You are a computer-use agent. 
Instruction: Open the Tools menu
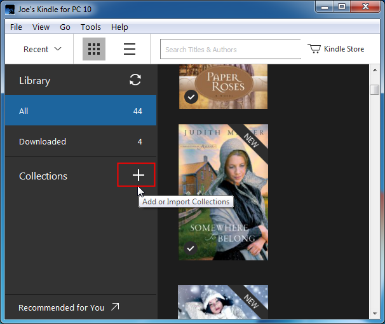pos(91,27)
